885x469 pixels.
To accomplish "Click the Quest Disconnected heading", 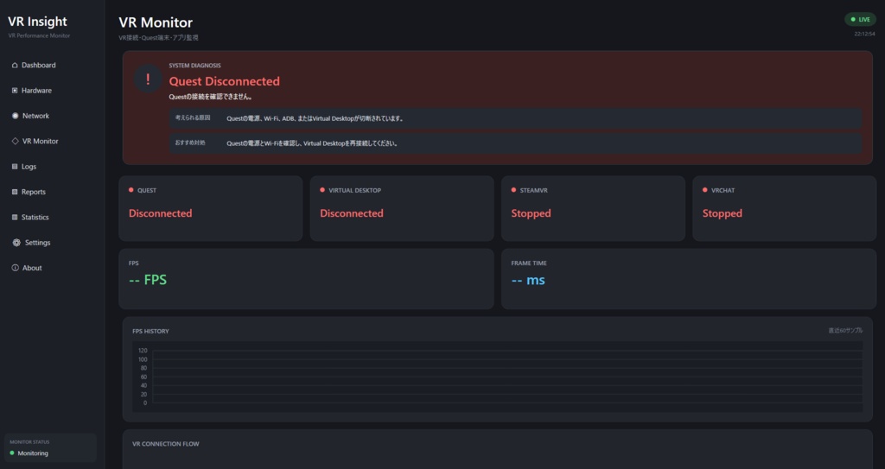I will [224, 81].
